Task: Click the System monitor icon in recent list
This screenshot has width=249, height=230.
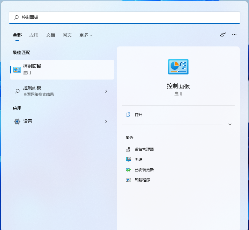Action: (x=128, y=159)
